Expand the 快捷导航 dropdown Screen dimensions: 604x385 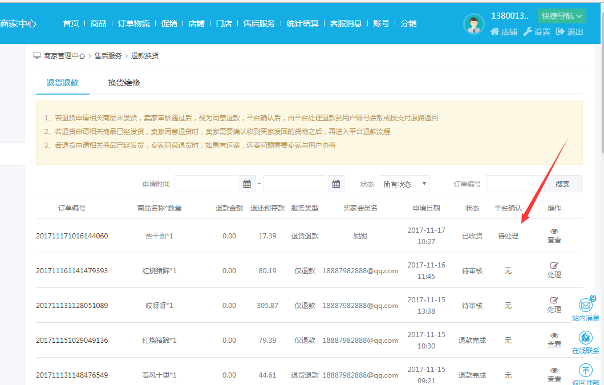coord(562,16)
